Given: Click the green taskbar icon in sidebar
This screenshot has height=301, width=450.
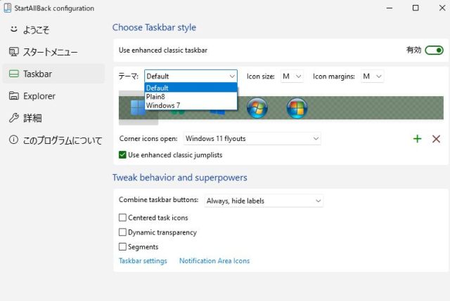Looking at the screenshot, I should click(x=14, y=74).
